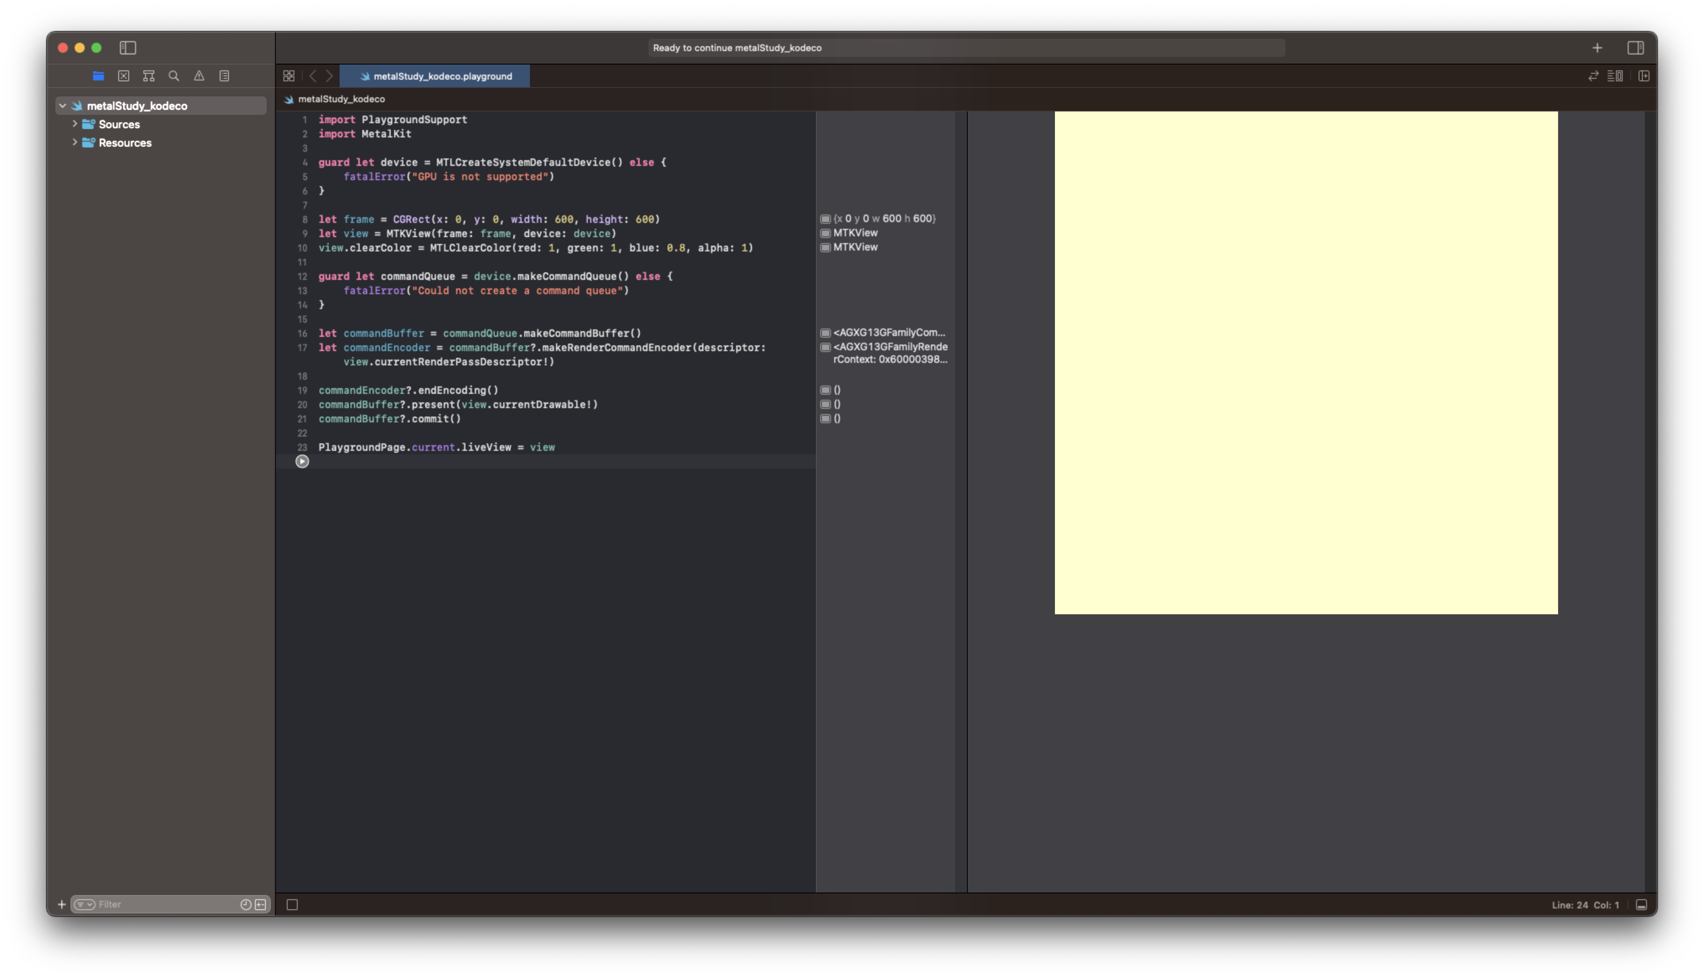Image resolution: width=1704 pixels, height=978 pixels.
Task: Toggle the debug area at bottom right
Action: [x=1642, y=905]
